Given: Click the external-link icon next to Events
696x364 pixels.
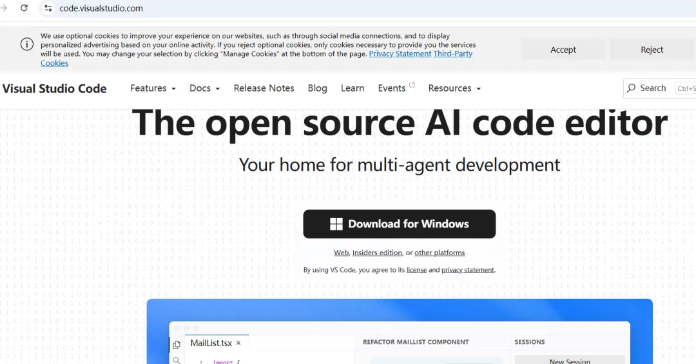Looking at the screenshot, I should (412, 85).
